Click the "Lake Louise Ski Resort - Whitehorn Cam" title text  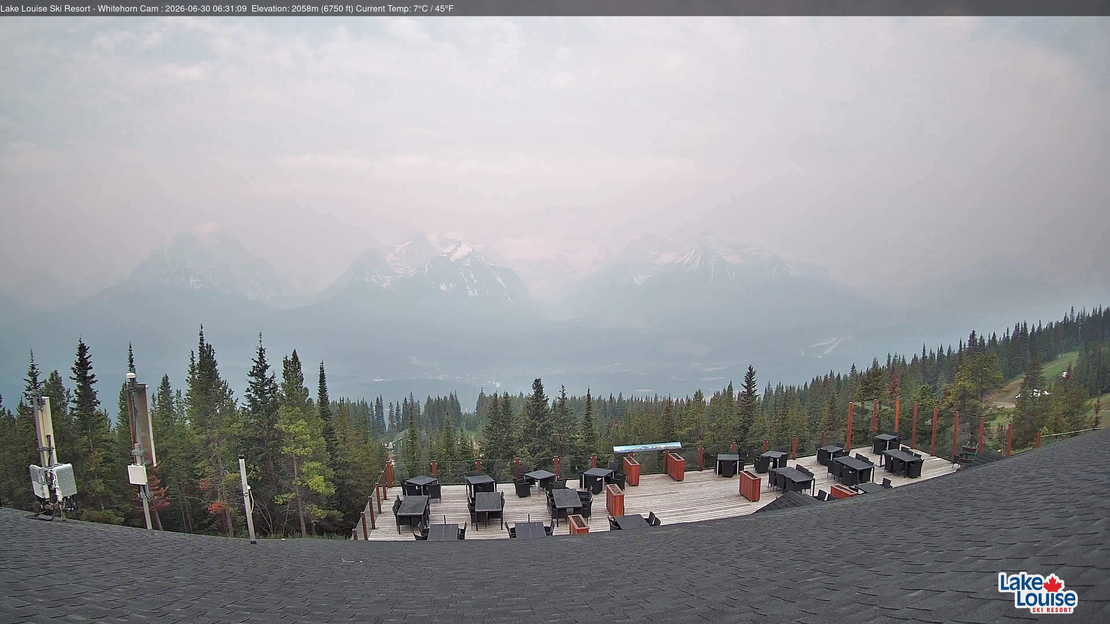79,9
